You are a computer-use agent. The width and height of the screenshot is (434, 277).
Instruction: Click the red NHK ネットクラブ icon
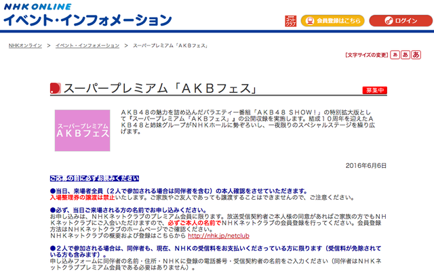point(291,21)
